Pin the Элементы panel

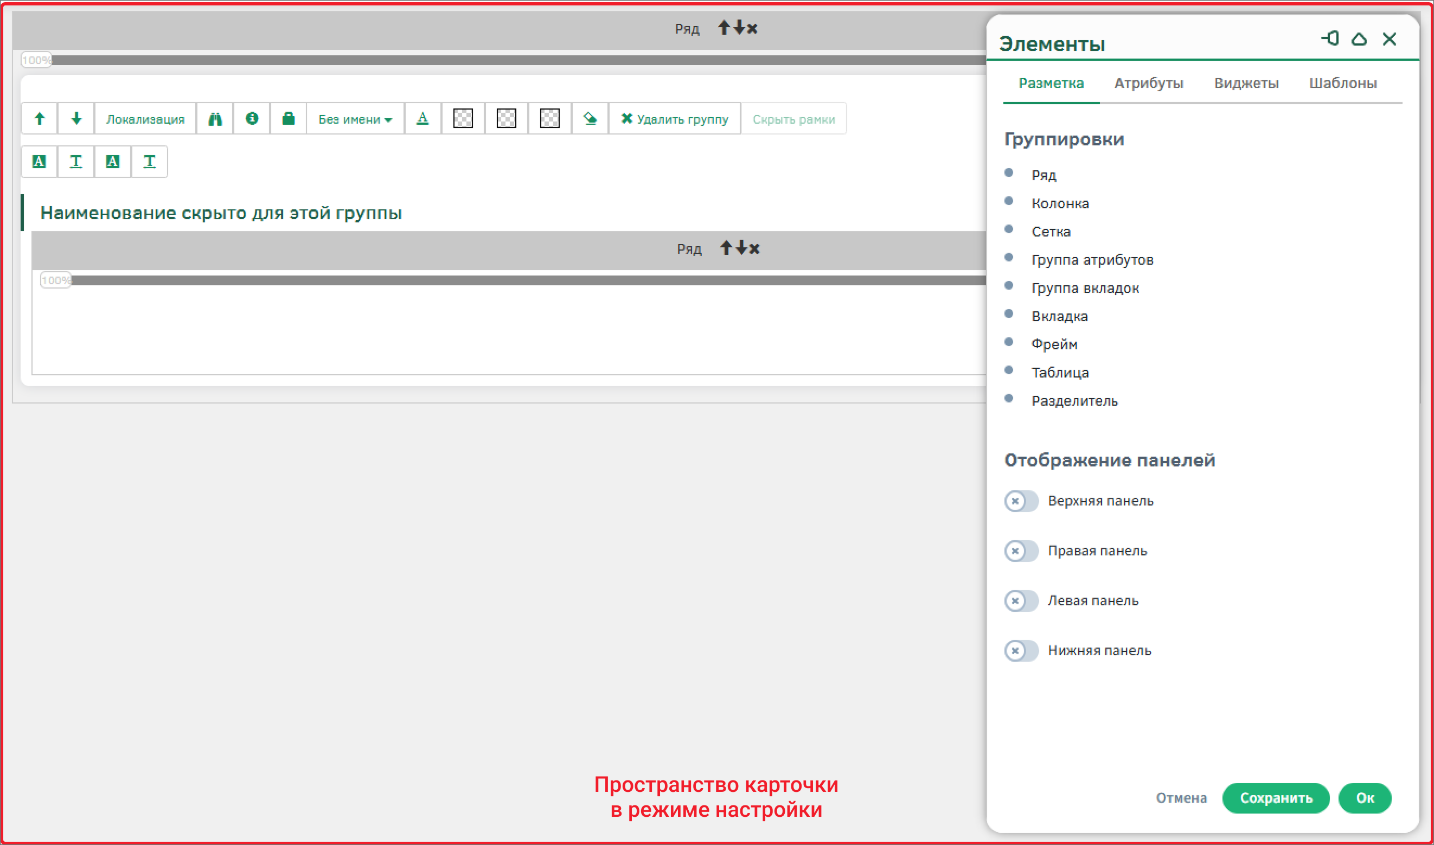tap(1330, 39)
